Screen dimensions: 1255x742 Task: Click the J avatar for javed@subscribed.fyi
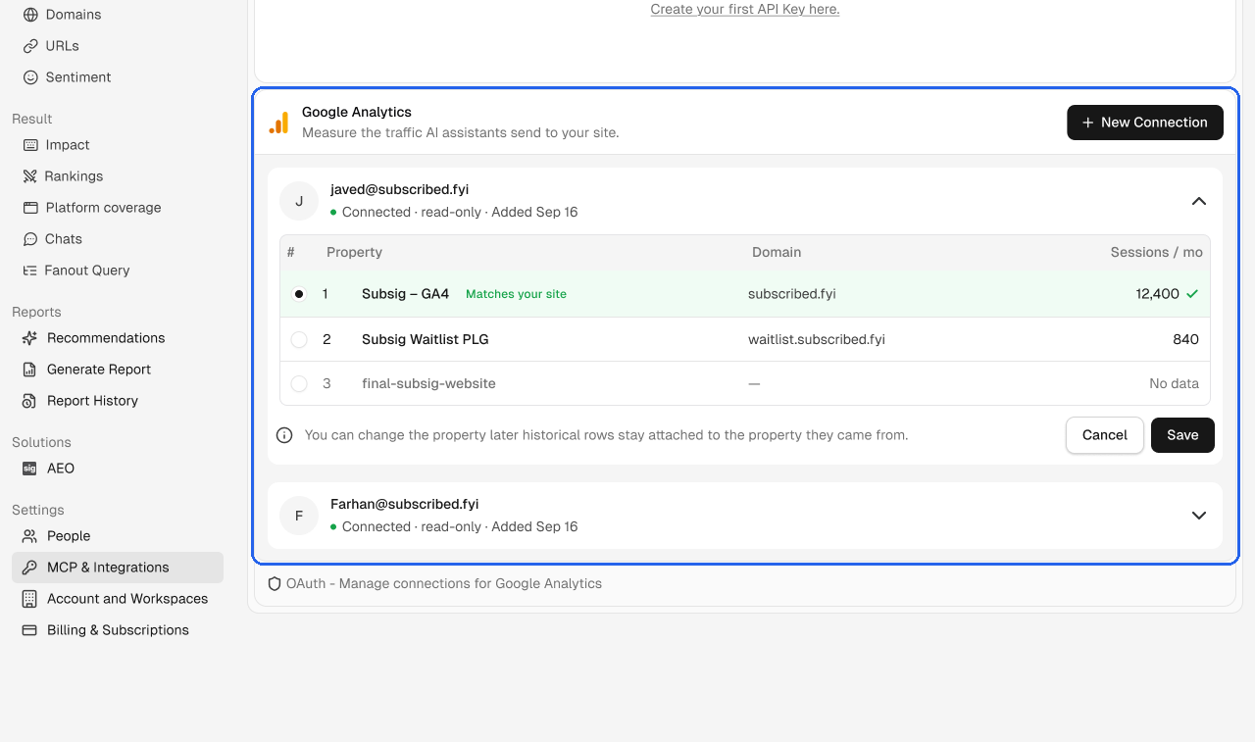point(299,201)
